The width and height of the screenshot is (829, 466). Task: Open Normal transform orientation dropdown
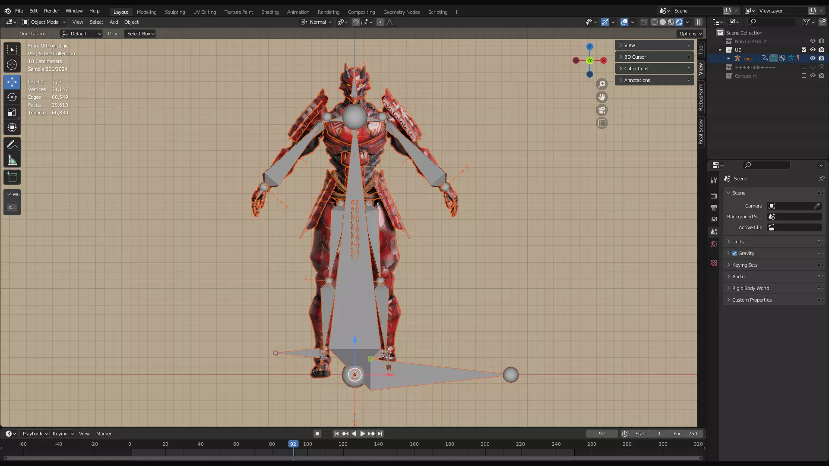[x=316, y=22]
